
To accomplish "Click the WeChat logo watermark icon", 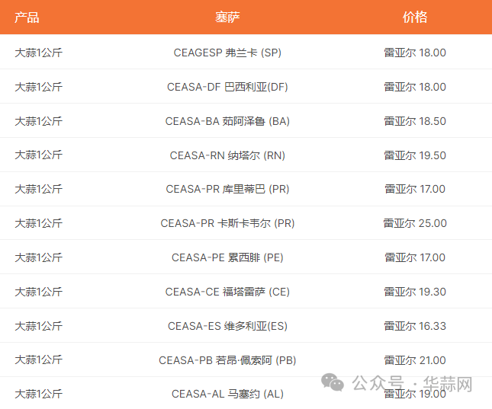I will [x=333, y=382].
